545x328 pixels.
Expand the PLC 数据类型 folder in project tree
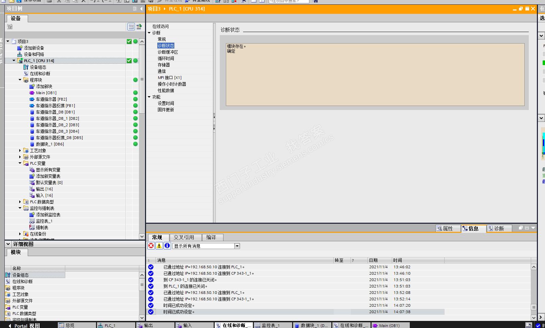(x=20, y=202)
